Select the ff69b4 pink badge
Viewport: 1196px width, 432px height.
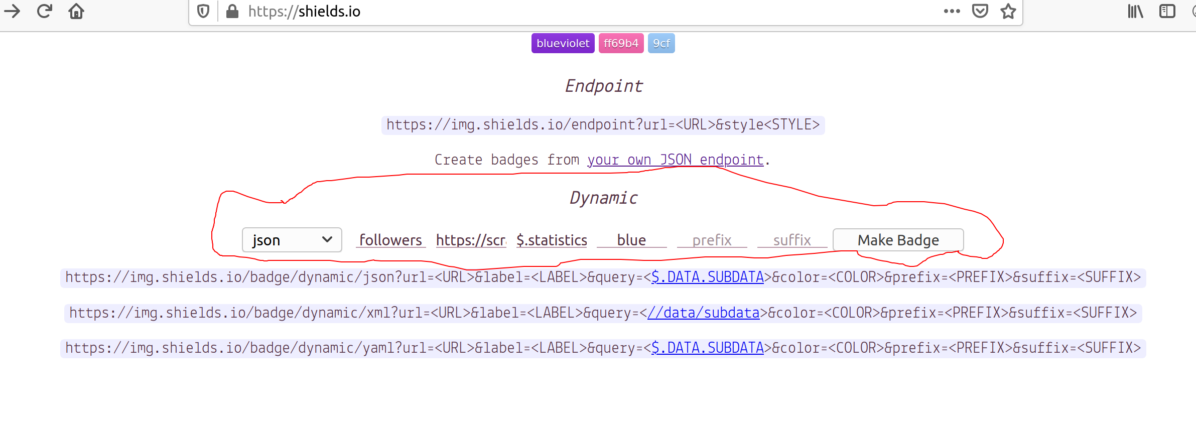tap(621, 43)
